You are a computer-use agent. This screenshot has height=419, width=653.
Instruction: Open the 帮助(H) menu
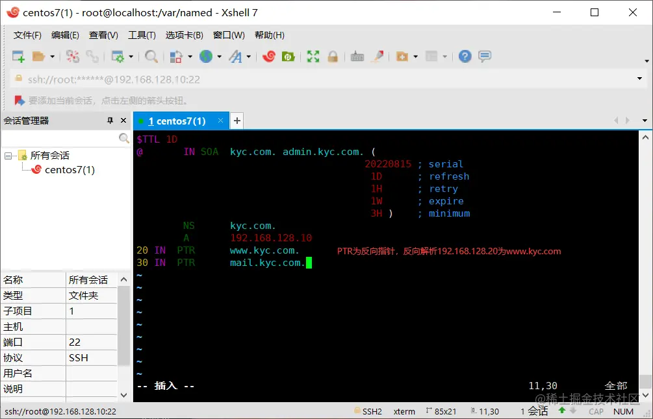point(270,35)
